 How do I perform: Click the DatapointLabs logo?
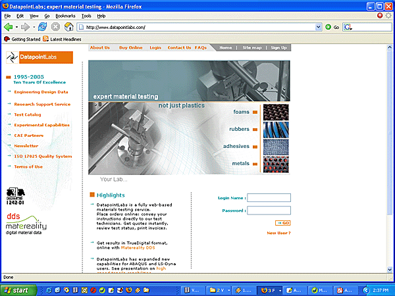39,57
